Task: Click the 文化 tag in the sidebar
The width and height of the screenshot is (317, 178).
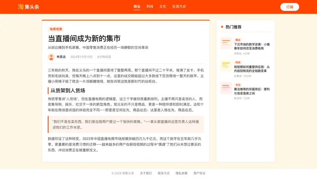Action: (x=238, y=85)
